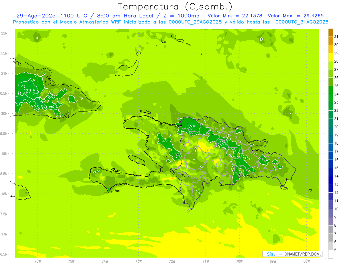Click the "74W" longitude axis label
The height and width of the screenshot is (265, 344).
point(105,261)
